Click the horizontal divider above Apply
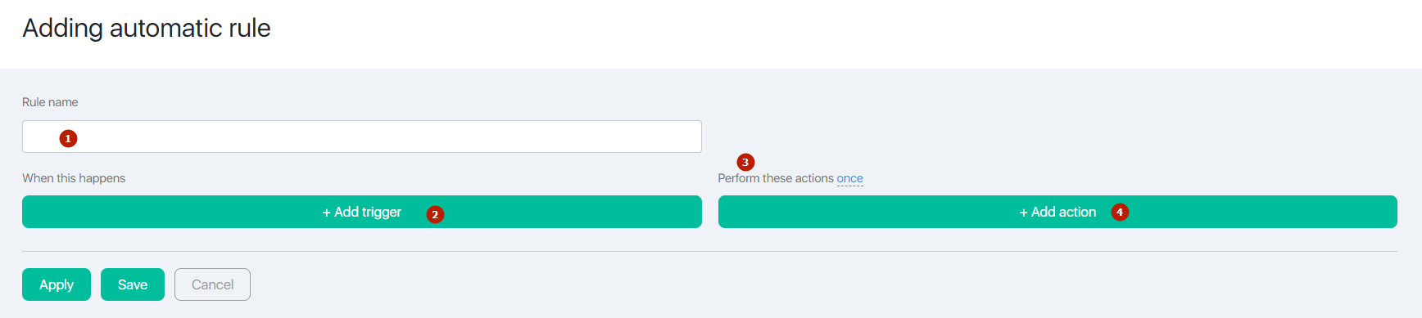This screenshot has width=1422, height=318. (x=709, y=251)
